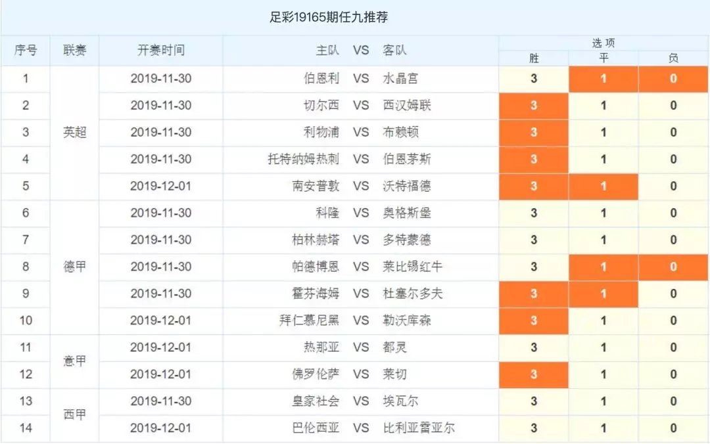
Task: Deselect the draw option in row 1
Action: click(x=603, y=79)
